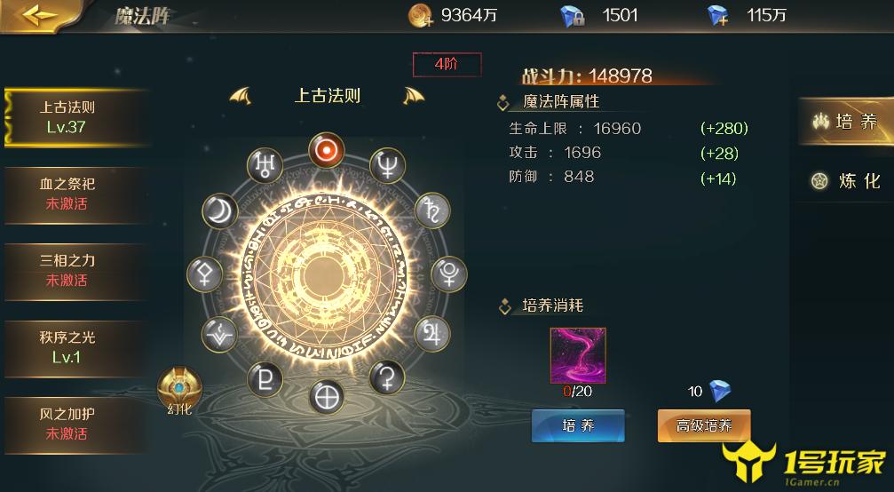The width and height of the screenshot is (894, 492).
Task: Open the 培养 tab
Action: 846,121
